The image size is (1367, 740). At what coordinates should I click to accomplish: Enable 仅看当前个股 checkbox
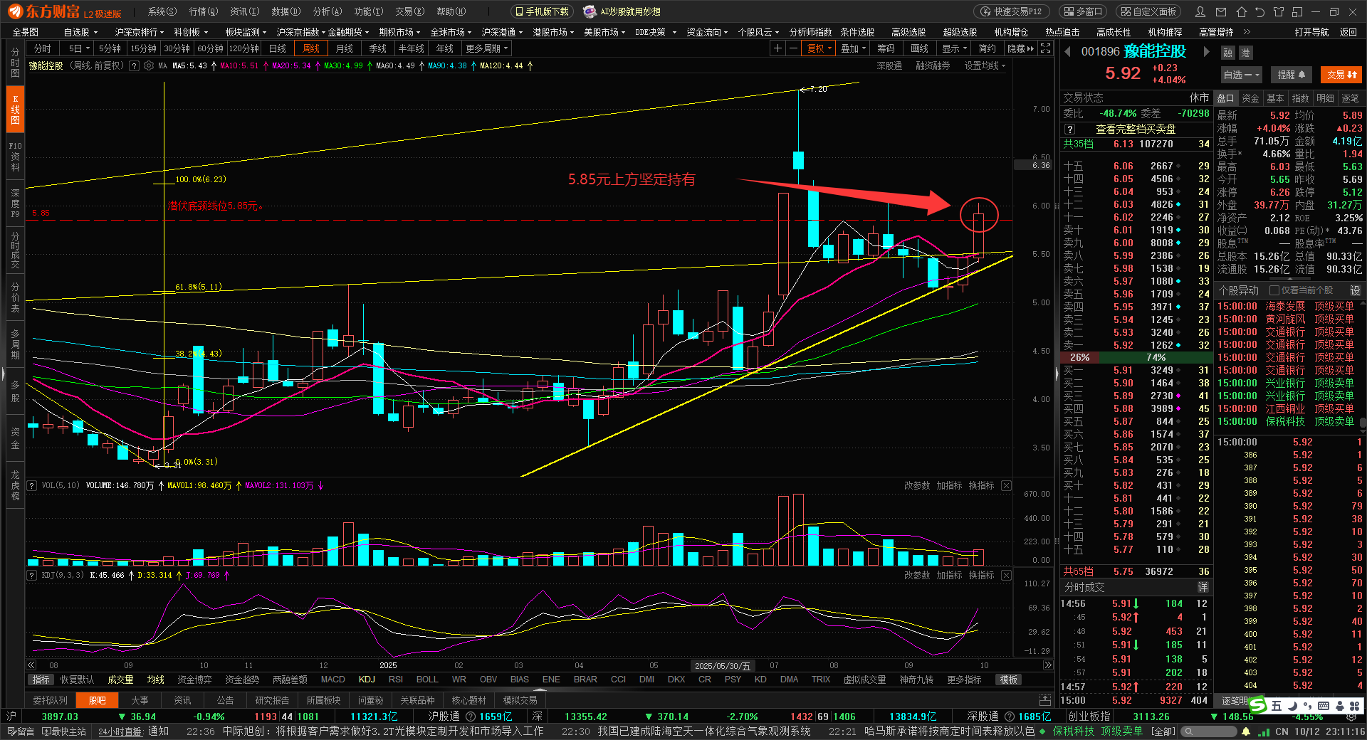[x=1274, y=290]
